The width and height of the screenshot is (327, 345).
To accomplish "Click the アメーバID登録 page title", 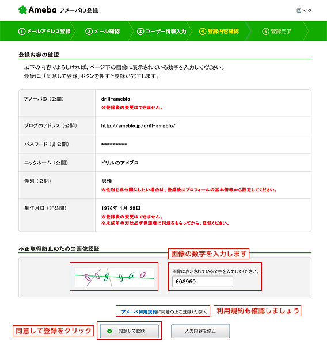I will [x=79, y=10].
